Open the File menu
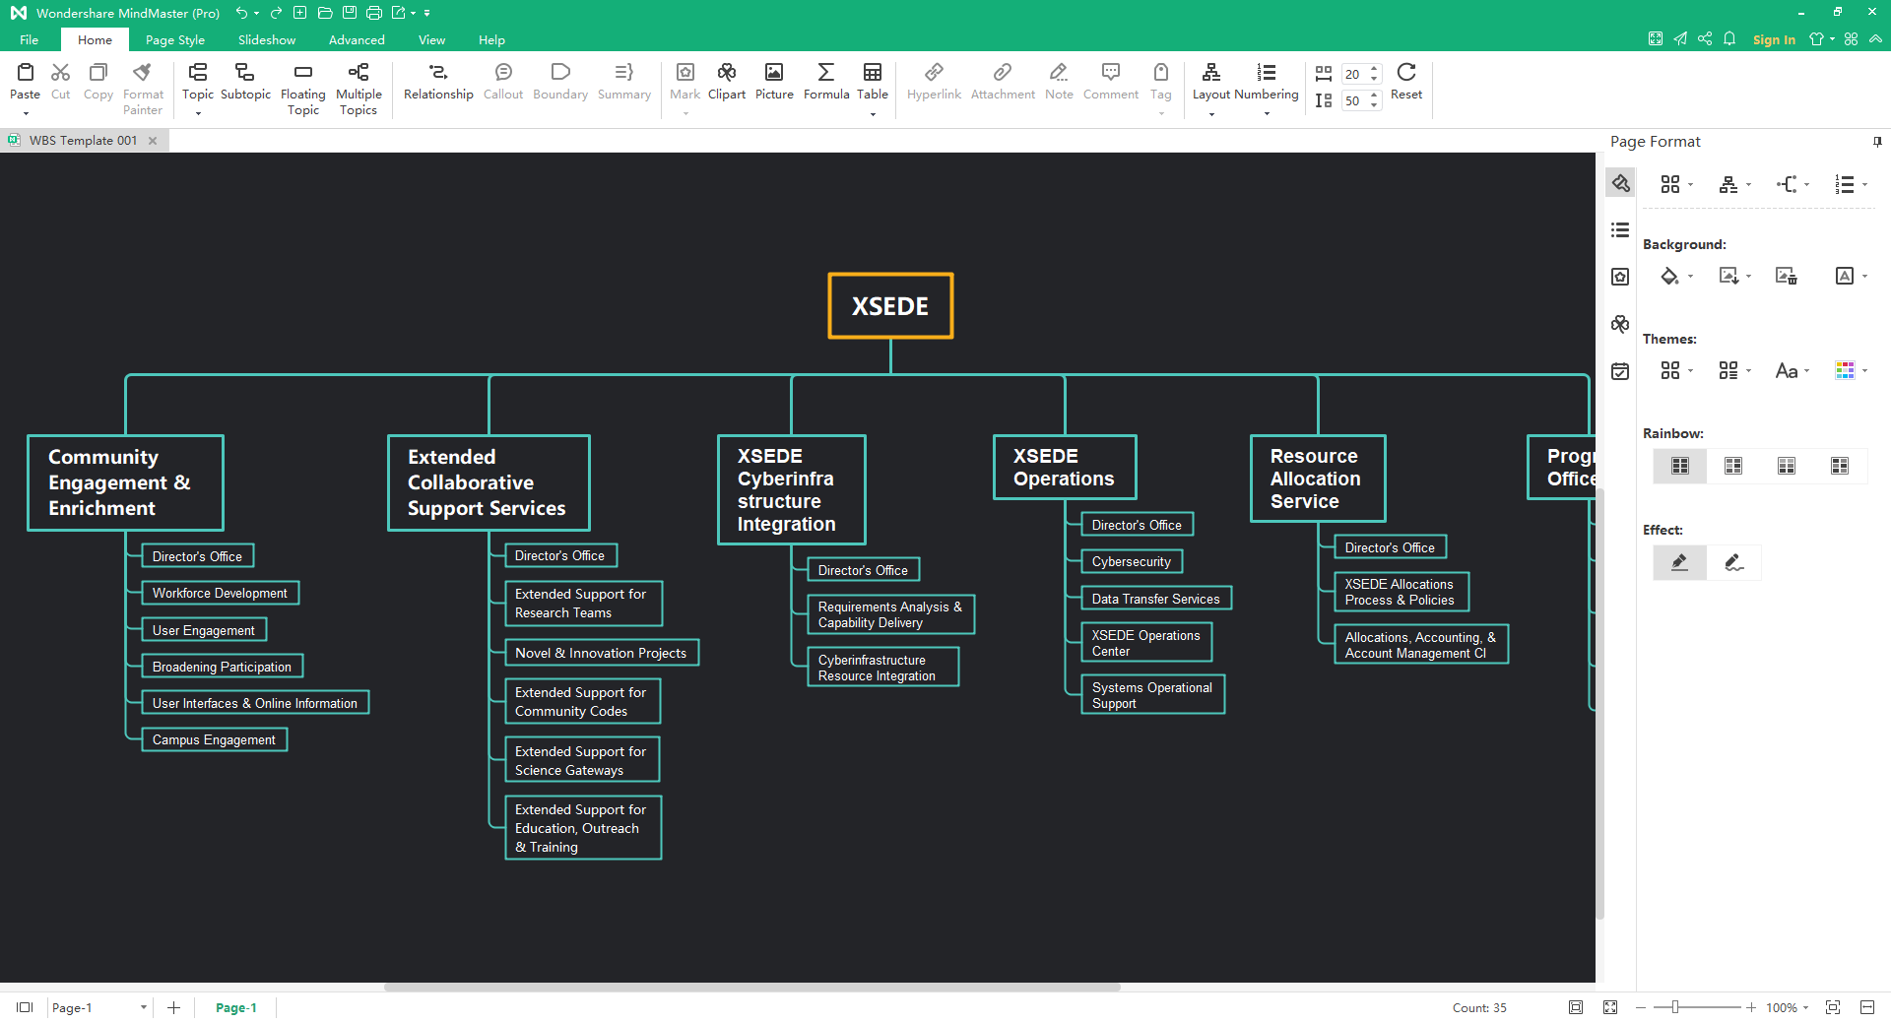1891x1023 pixels. pos(30,39)
